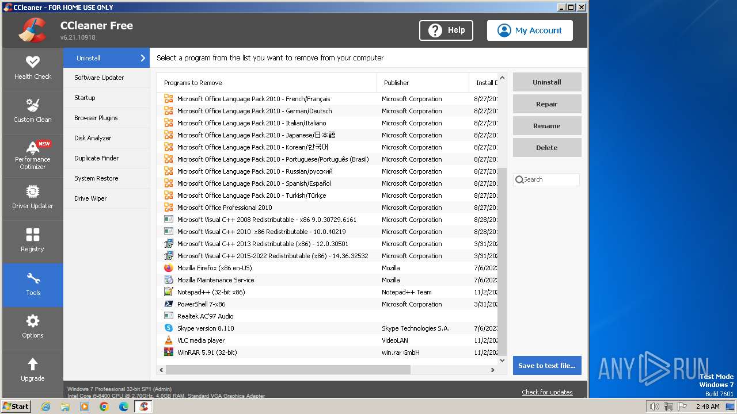Open the Help button

click(x=446, y=30)
